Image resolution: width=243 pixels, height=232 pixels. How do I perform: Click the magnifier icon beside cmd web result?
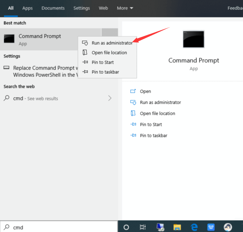pyautogui.click(x=7, y=98)
